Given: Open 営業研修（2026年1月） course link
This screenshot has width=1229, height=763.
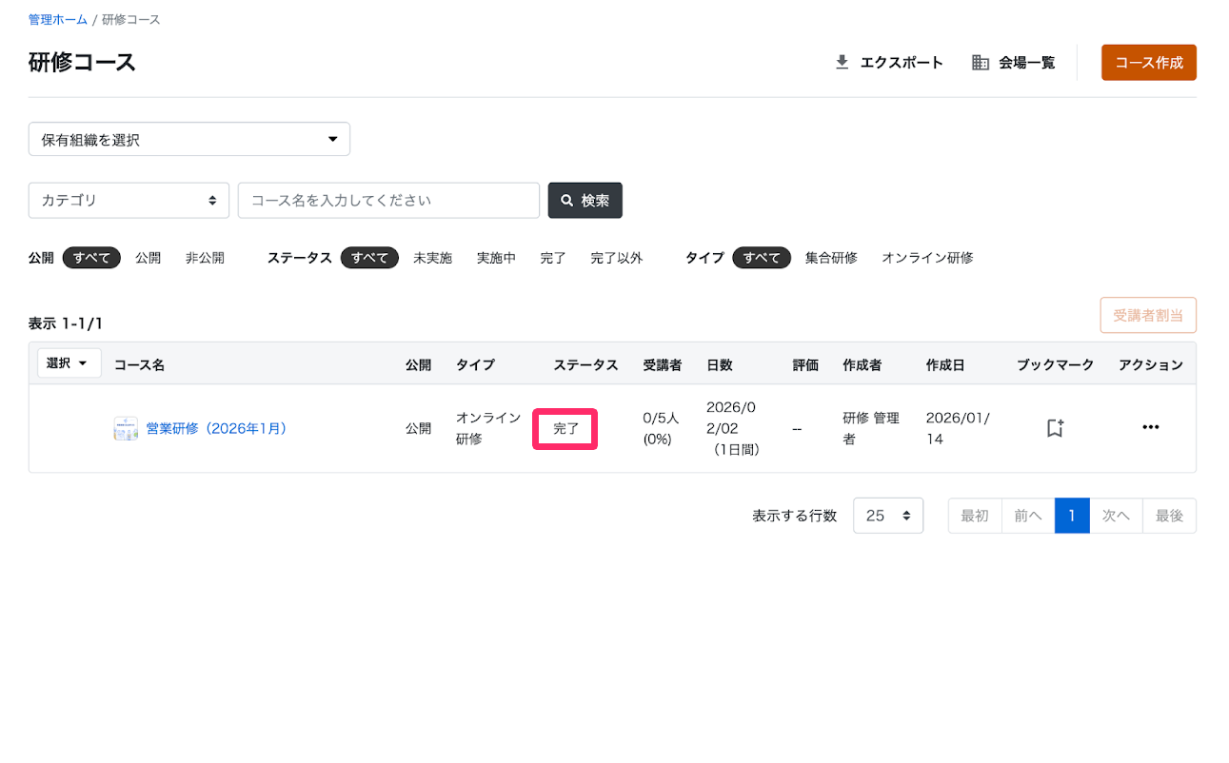Looking at the screenshot, I should pos(216,428).
